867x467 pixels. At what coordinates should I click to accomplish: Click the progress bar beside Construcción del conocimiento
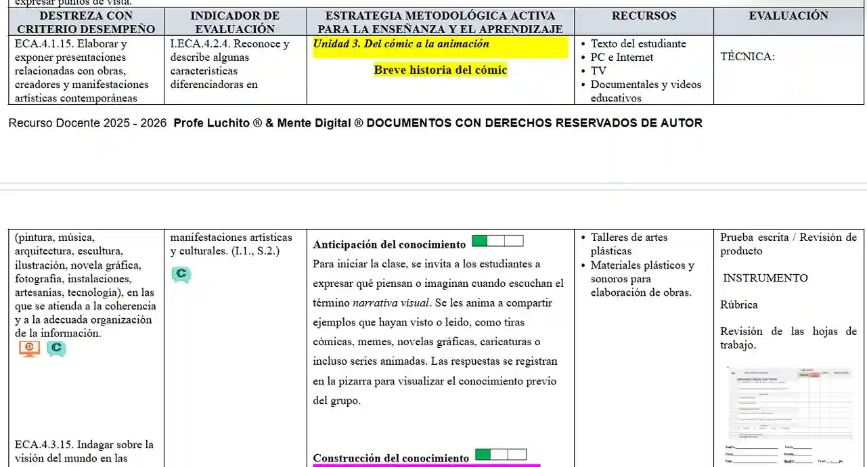pyautogui.click(x=501, y=454)
